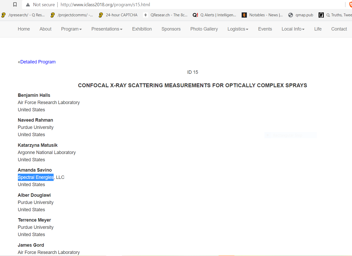Click the Brave shield icon
Image resolution: width=352 pixels, height=256 pixels.
tap(350, 5)
